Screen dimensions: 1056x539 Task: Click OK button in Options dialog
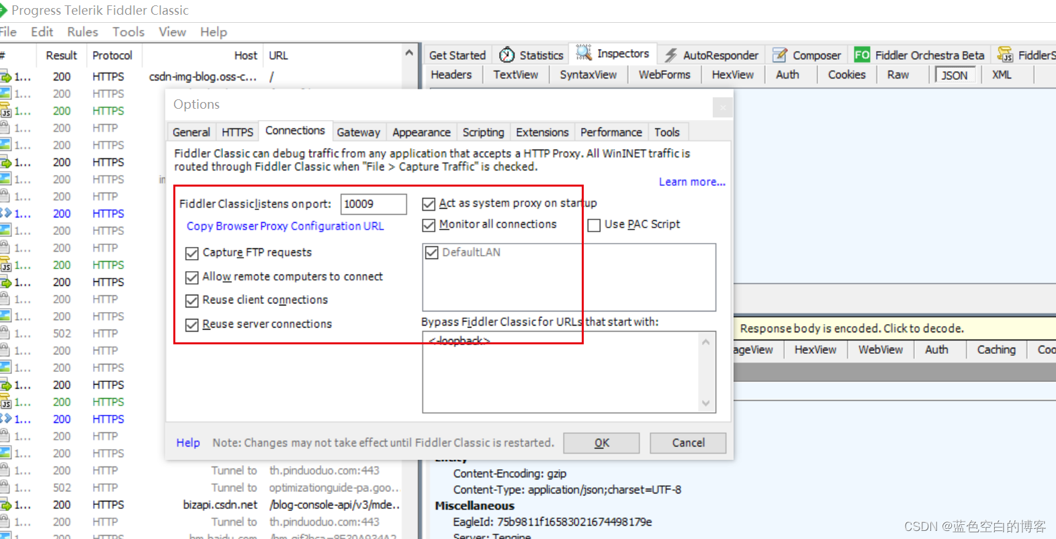click(602, 443)
